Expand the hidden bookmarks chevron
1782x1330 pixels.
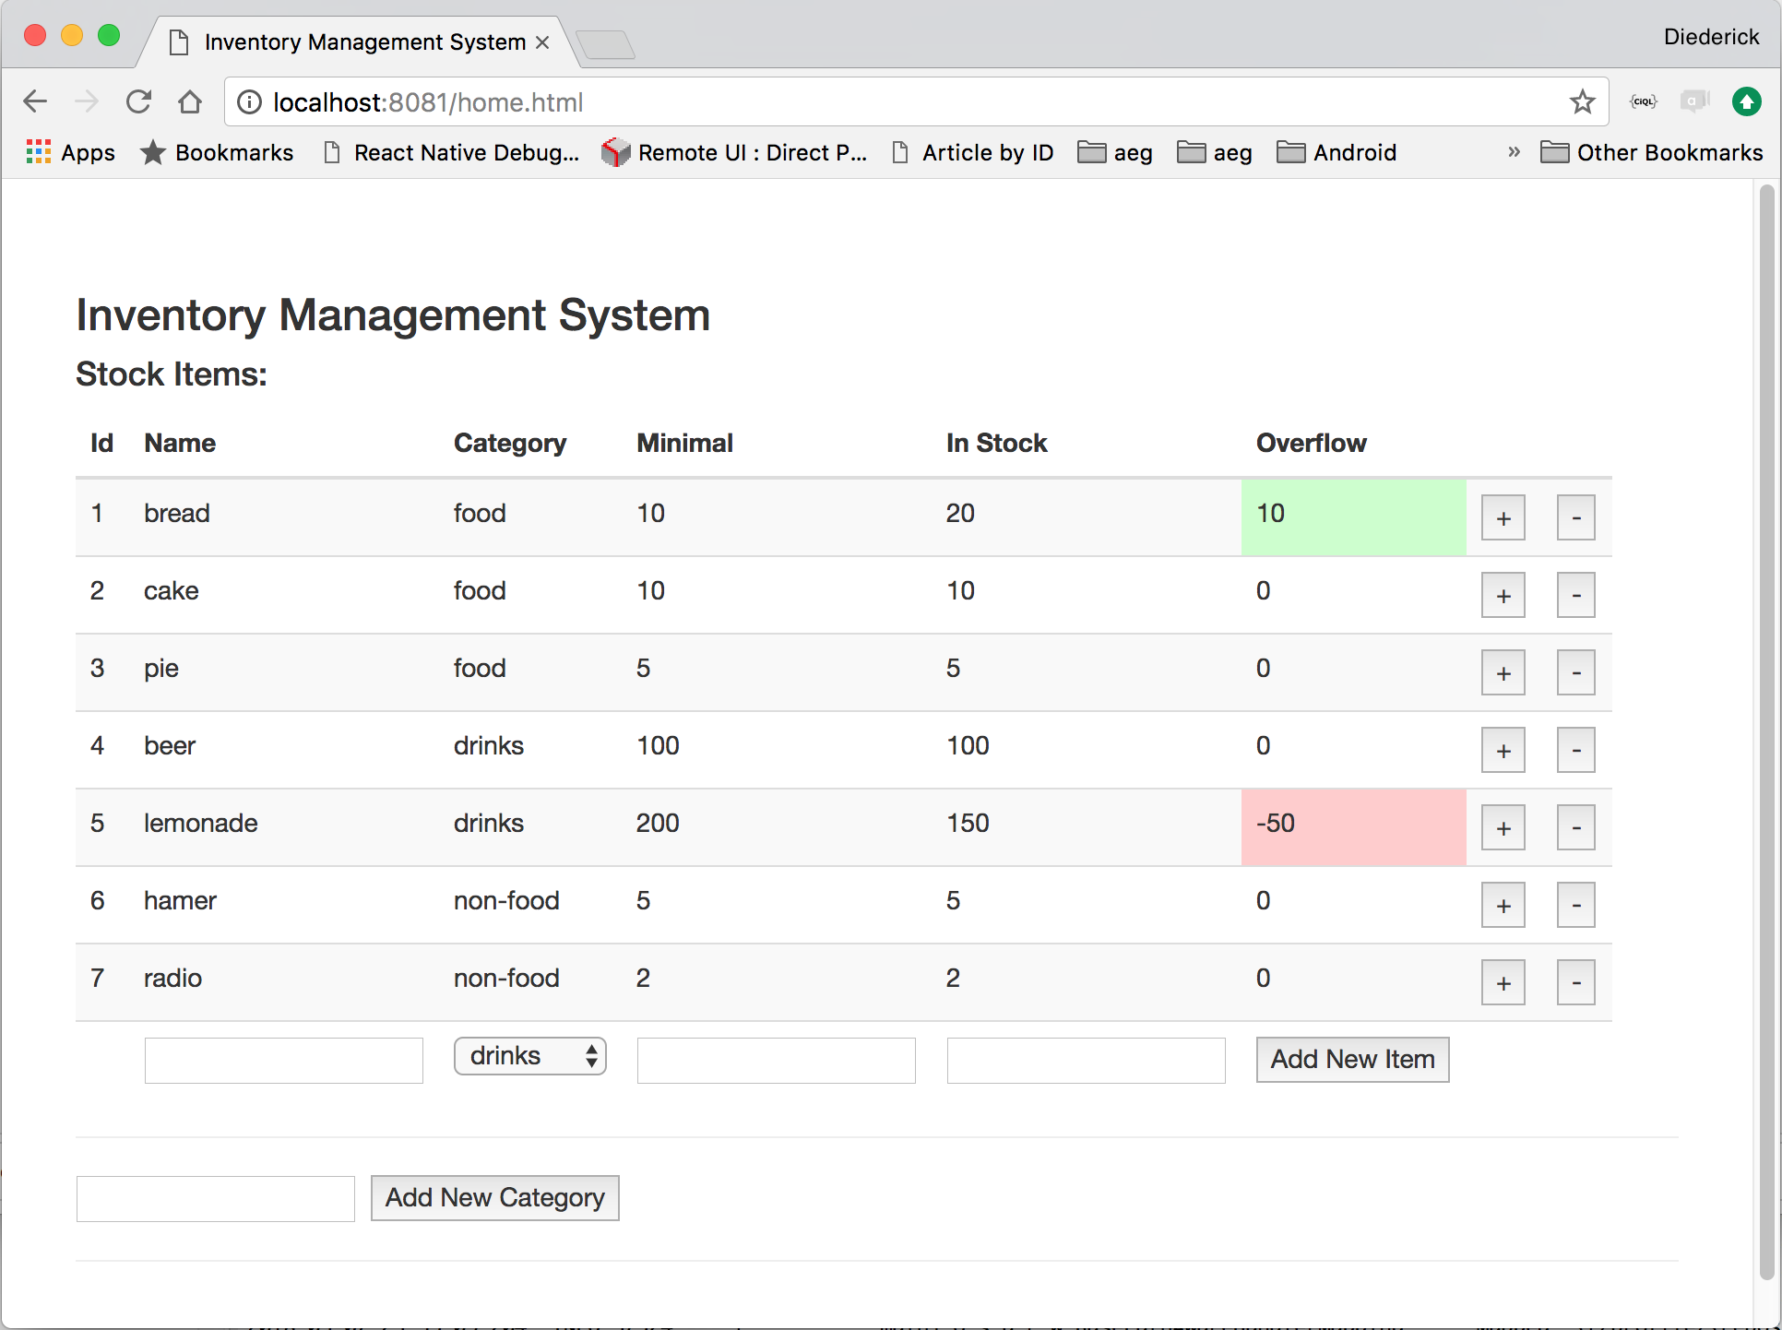coord(1513,152)
